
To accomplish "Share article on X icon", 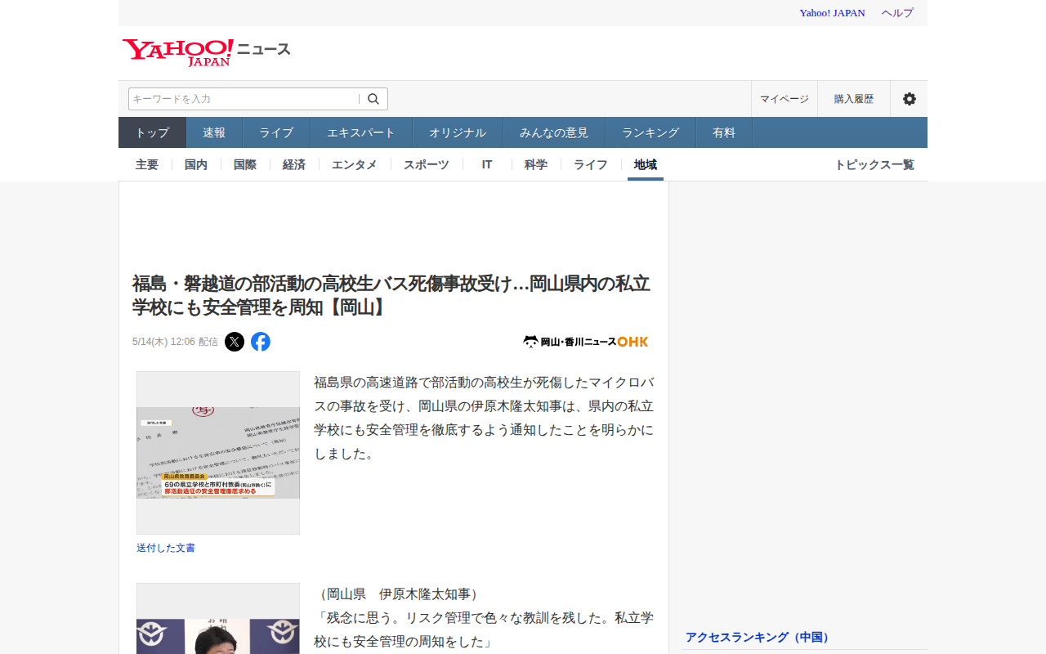I will pos(235,342).
